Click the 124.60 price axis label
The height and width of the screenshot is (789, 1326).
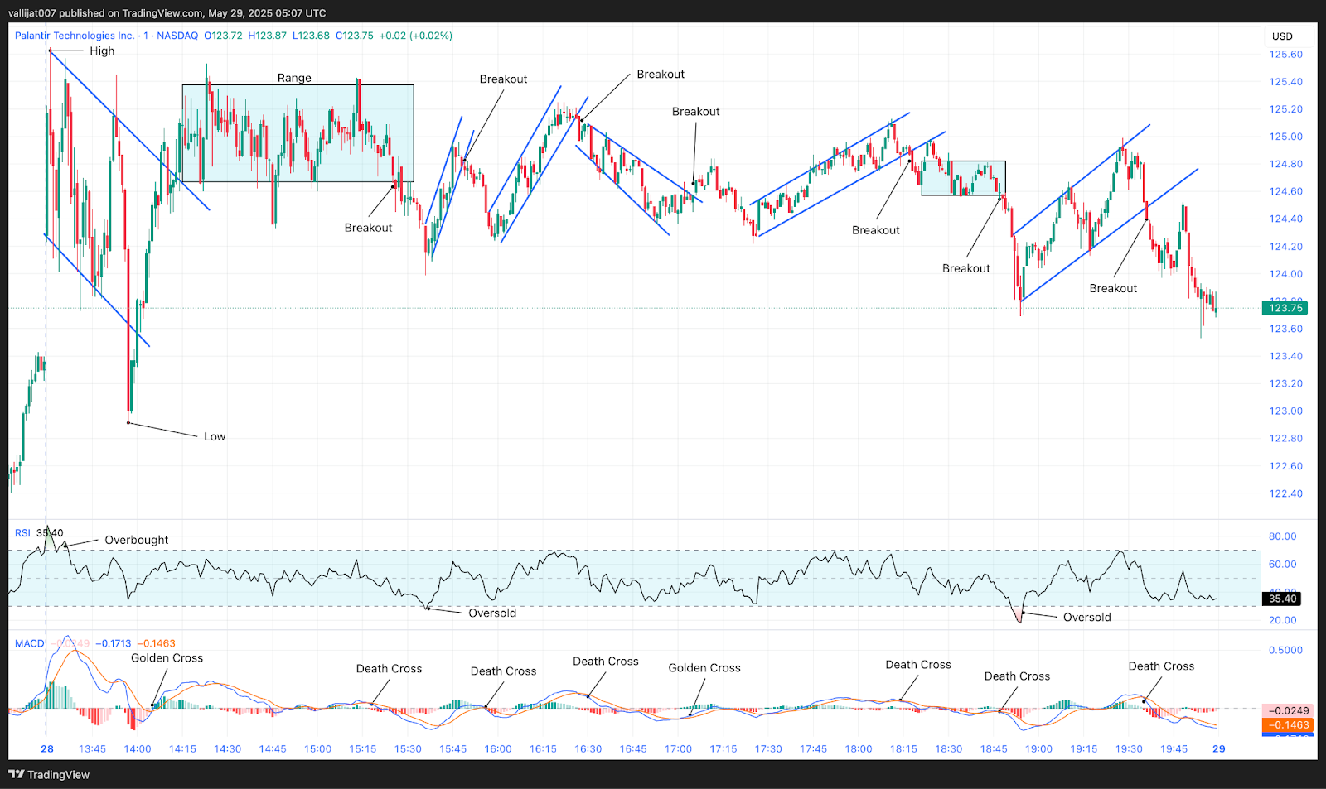click(1285, 191)
